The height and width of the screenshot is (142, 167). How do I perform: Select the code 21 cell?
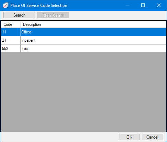(x=11, y=40)
